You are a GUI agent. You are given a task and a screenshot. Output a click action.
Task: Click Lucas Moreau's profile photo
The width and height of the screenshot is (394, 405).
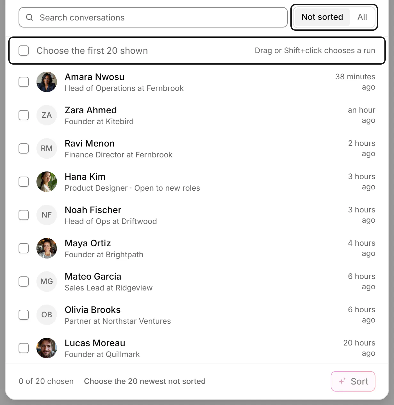(x=47, y=348)
